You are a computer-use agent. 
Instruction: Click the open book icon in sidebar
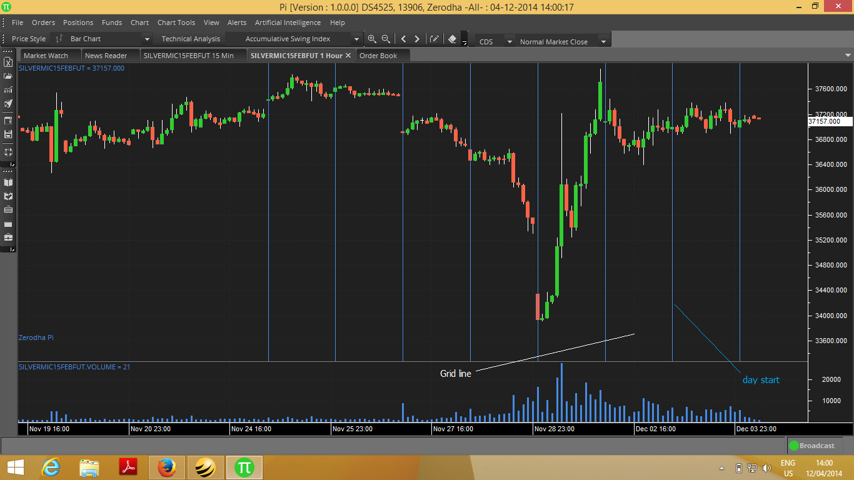[8, 182]
